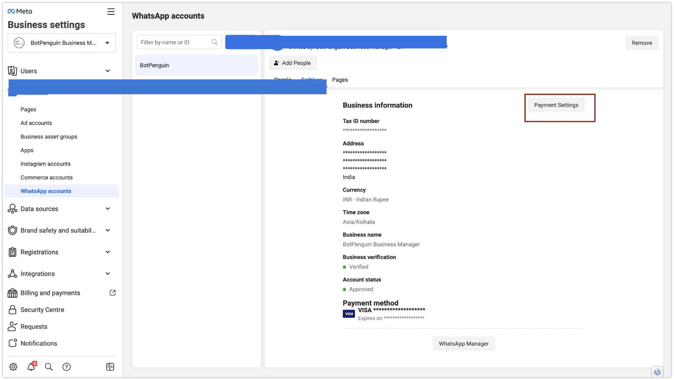Click the Meta logo

pos(20,11)
